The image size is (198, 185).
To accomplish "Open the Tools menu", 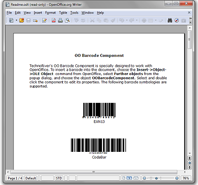I will pos(74,12).
